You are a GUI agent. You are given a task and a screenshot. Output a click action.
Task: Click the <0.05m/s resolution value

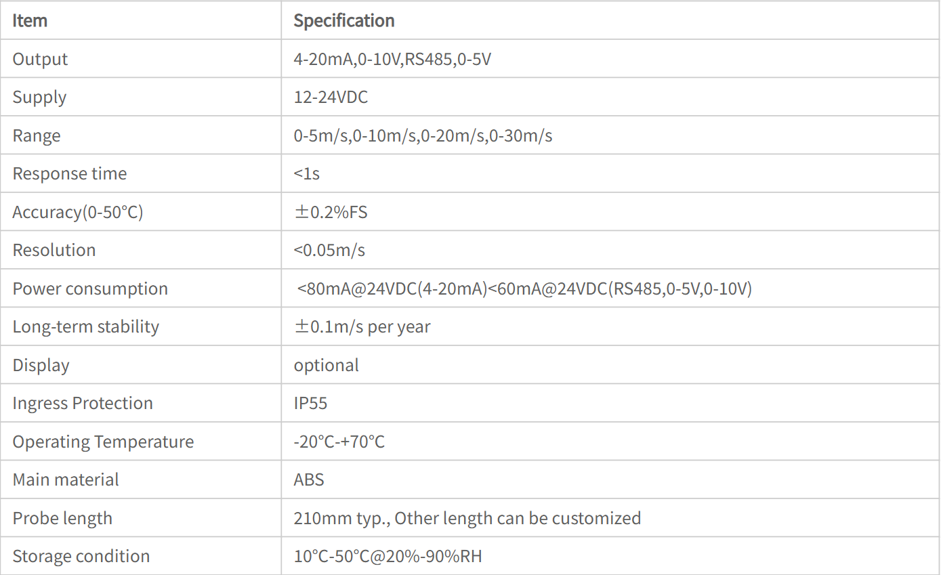coord(329,250)
